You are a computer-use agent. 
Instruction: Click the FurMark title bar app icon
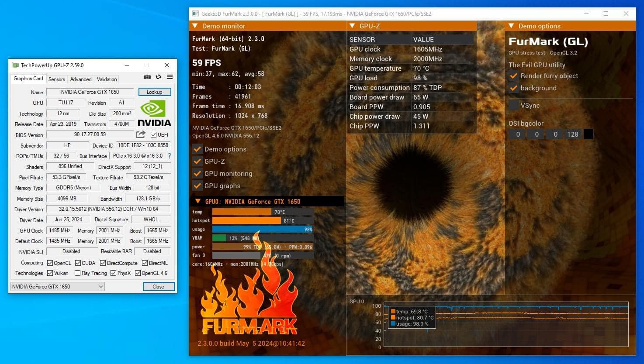click(x=196, y=14)
